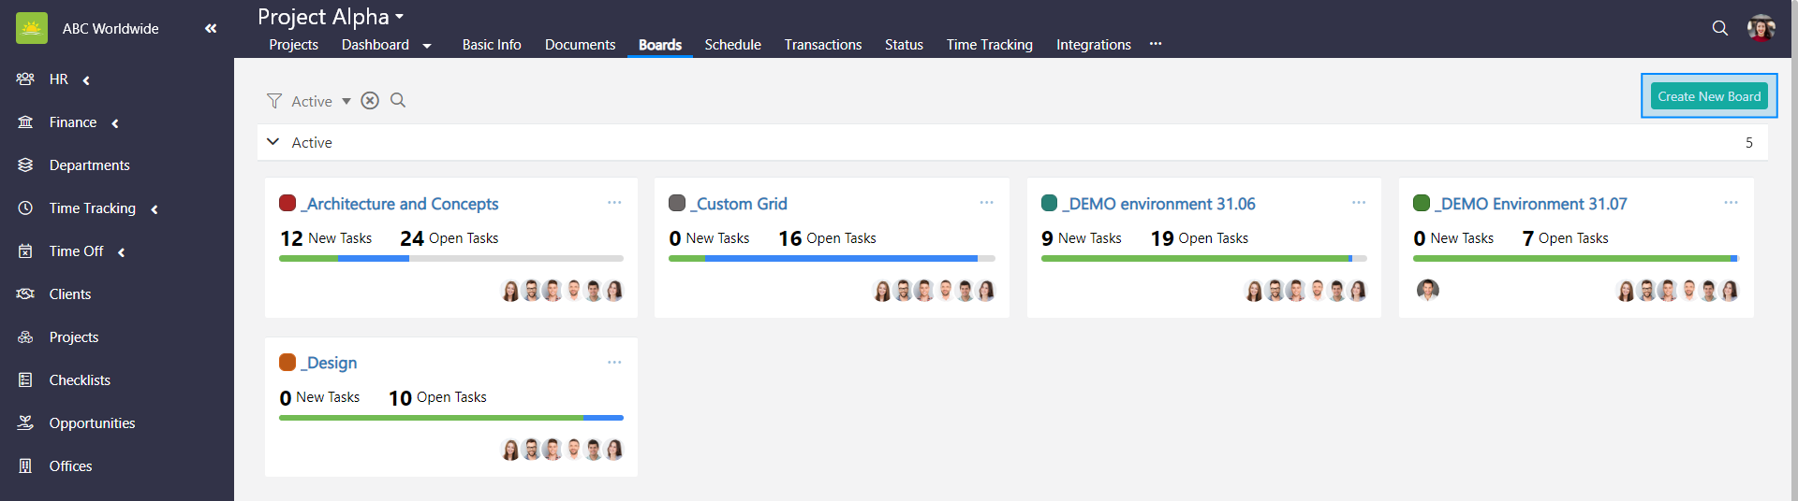Viewport: 1798px width, 501px height.
Task: Click the board search magnifier icon
Action: coord(398,101)
